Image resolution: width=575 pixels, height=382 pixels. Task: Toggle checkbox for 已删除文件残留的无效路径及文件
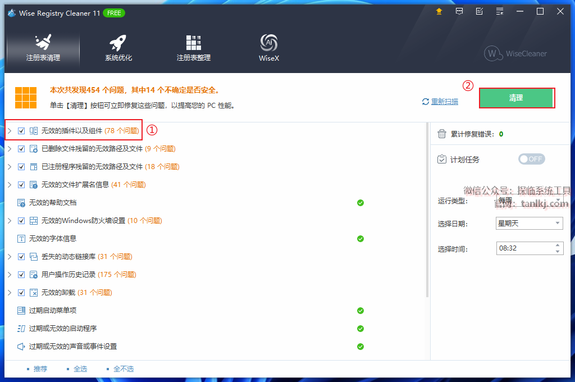pyautogui.click(x=21, y=149)
